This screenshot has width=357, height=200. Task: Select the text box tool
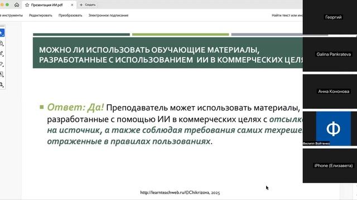[x=2, y=74]
